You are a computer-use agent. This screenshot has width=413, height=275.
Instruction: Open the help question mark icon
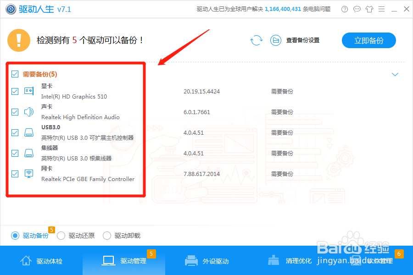tap(345, 9)
